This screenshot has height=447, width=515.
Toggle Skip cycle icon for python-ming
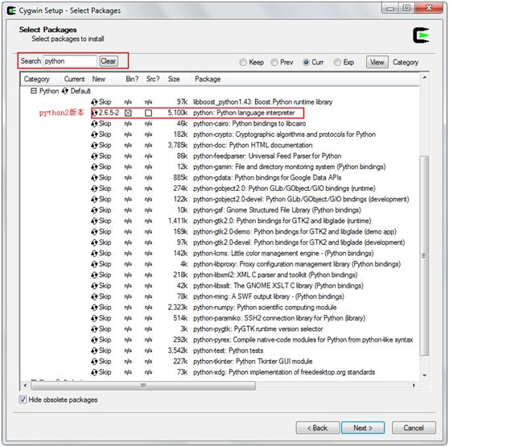pos(95,297)
